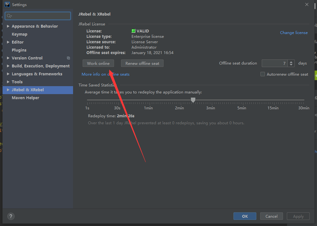The width and height of the screenshot is (317, 226).
Task: Click the Renew offline seat button
Action: tap(142, 63)
